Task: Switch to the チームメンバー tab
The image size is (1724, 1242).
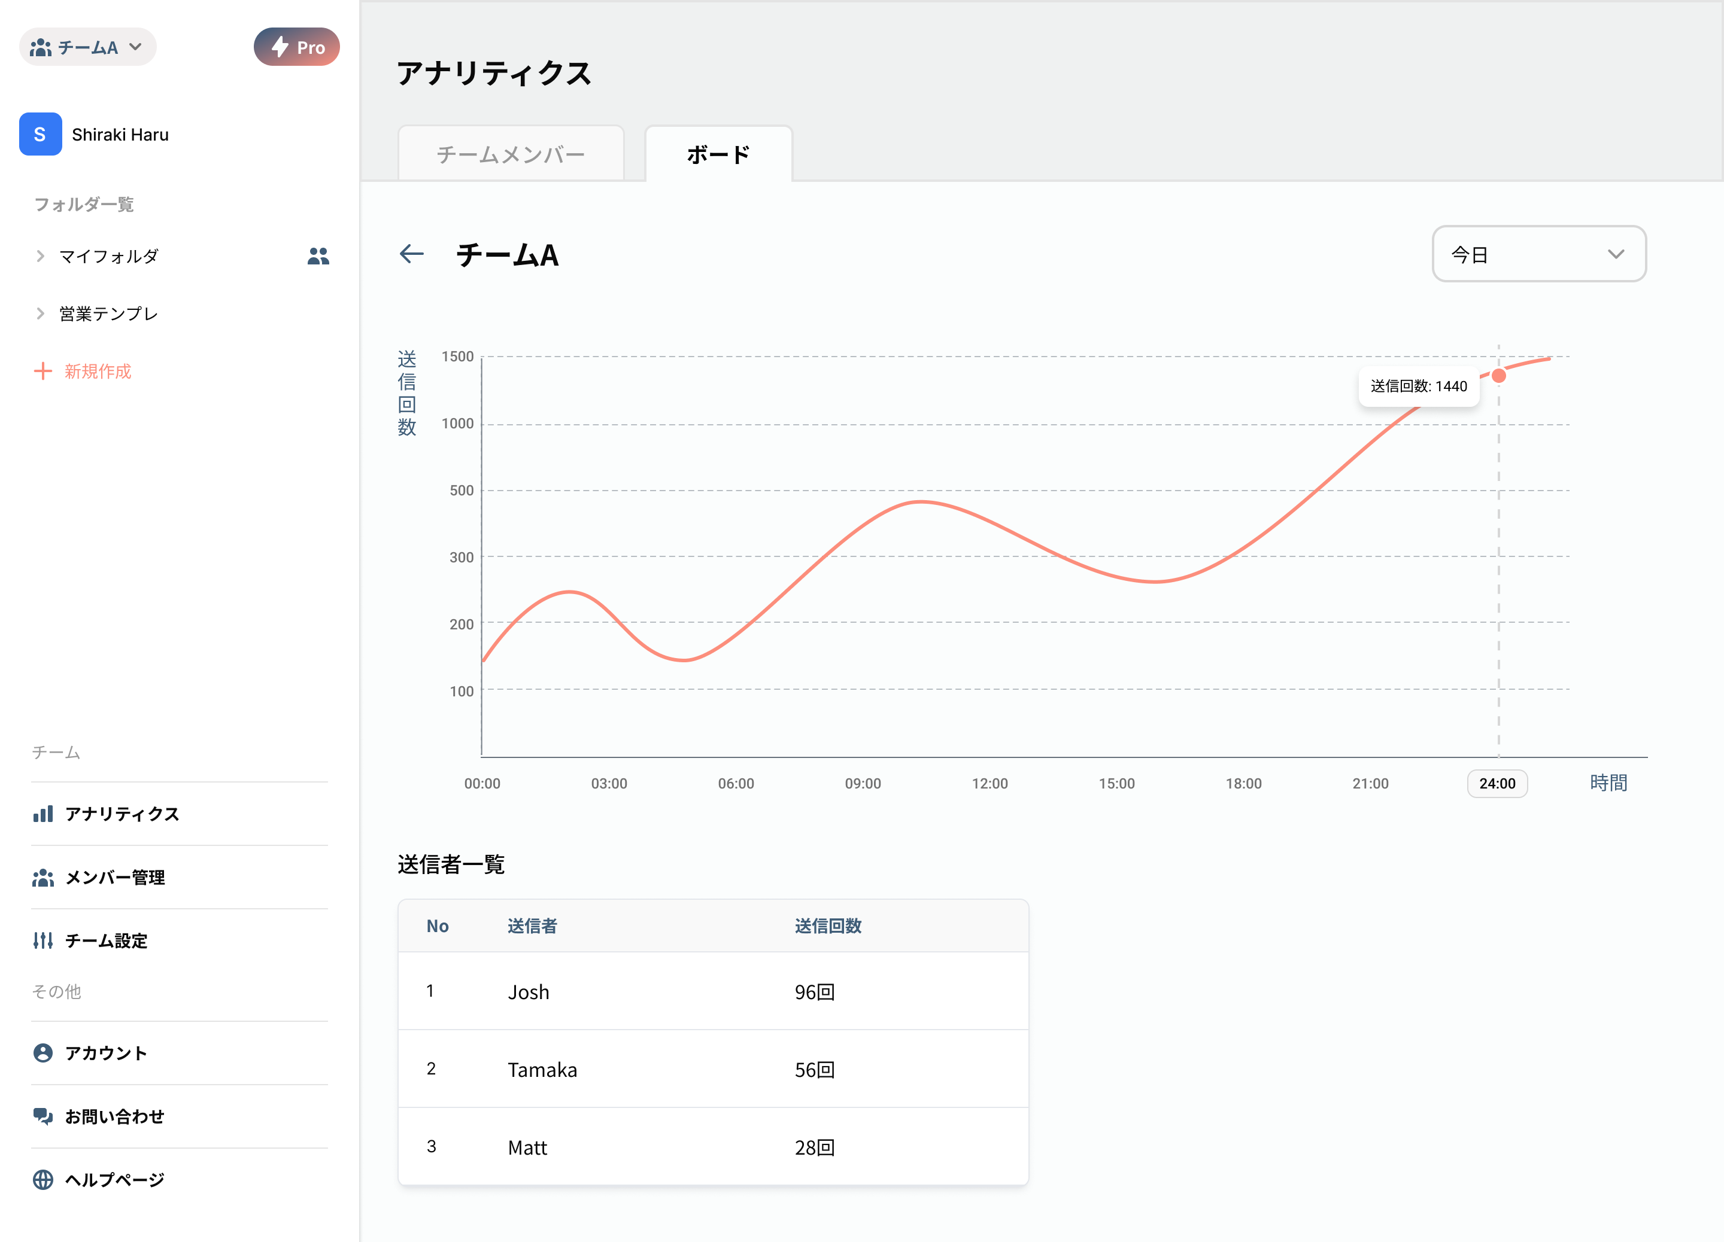Action: tap(511, 154)
